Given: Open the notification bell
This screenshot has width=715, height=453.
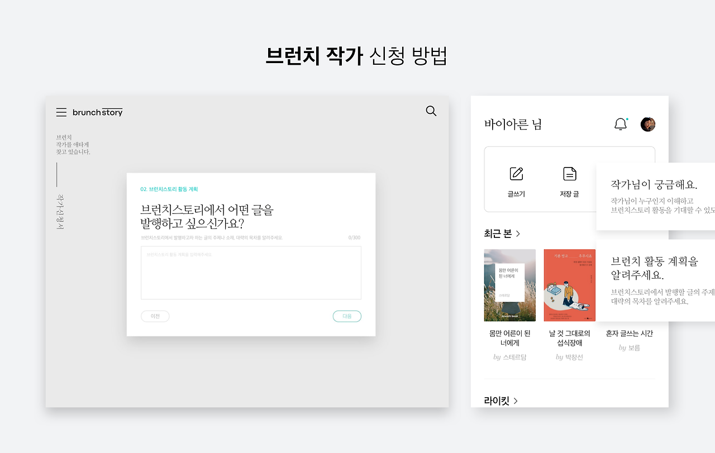Looking at the screenshot, I should [622, 124].
